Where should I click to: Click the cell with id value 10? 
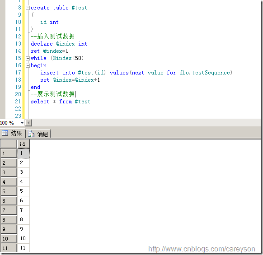coord(23,238)
